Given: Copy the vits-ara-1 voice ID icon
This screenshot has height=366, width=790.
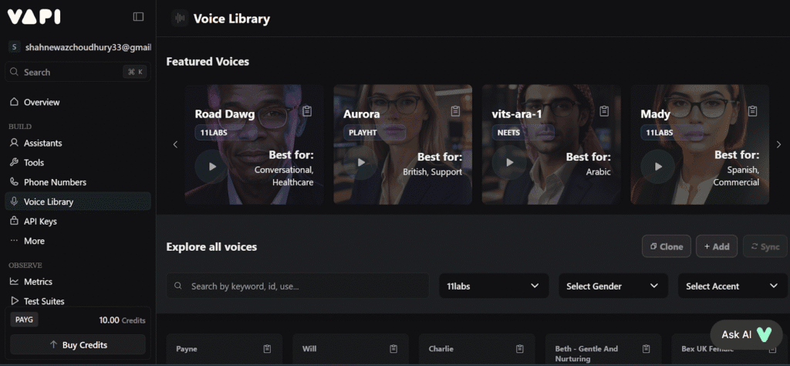Looking at the screenshot, I should point(604,111).
